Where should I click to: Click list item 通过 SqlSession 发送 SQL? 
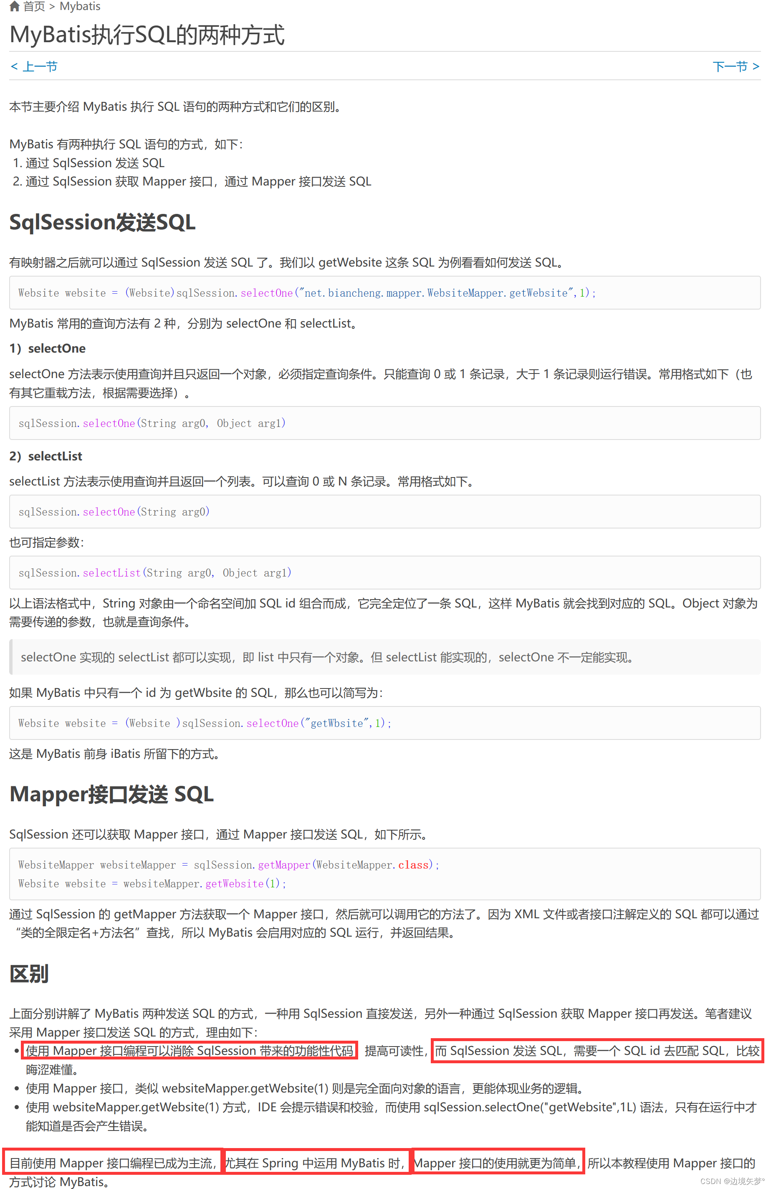[95, 163]
